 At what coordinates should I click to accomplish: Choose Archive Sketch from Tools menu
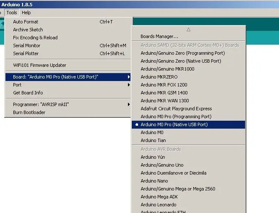point(68,30)
